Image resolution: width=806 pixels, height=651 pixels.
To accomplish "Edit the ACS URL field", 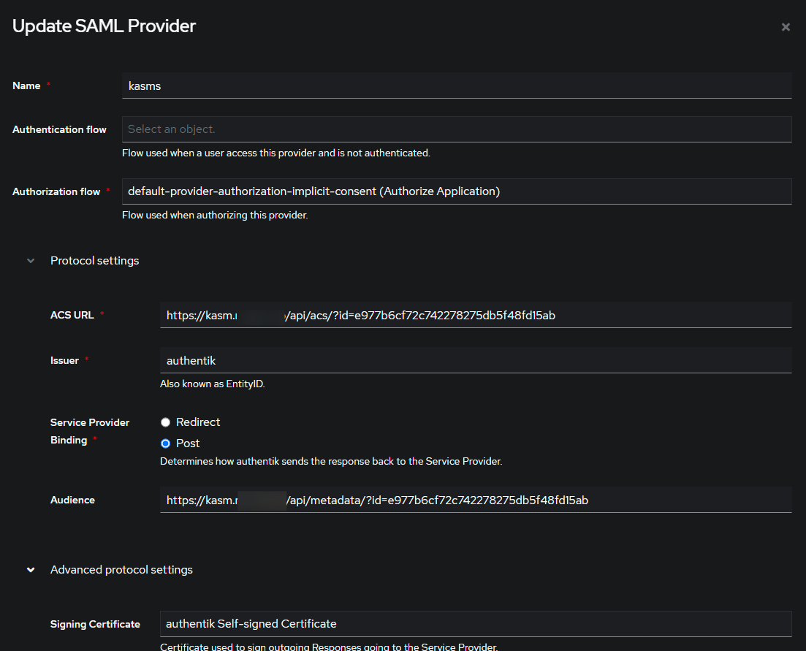I will click(x=476, y=315).
